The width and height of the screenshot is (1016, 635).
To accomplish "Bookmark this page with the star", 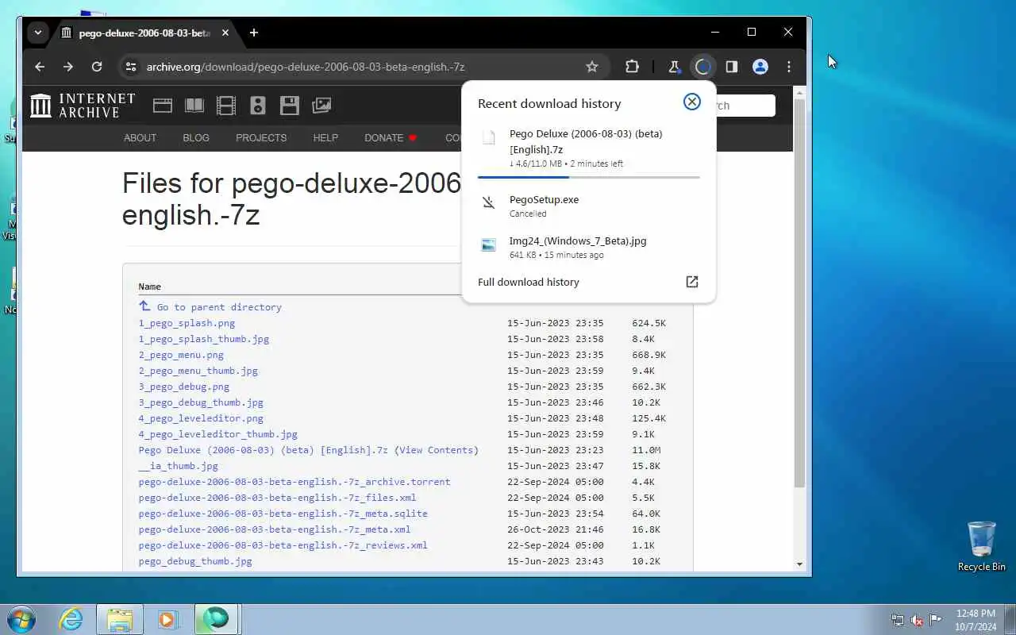I will coord(591,67).
